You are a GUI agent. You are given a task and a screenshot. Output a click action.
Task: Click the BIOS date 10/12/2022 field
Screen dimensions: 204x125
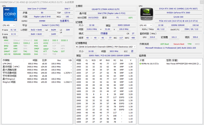(93, 17)
